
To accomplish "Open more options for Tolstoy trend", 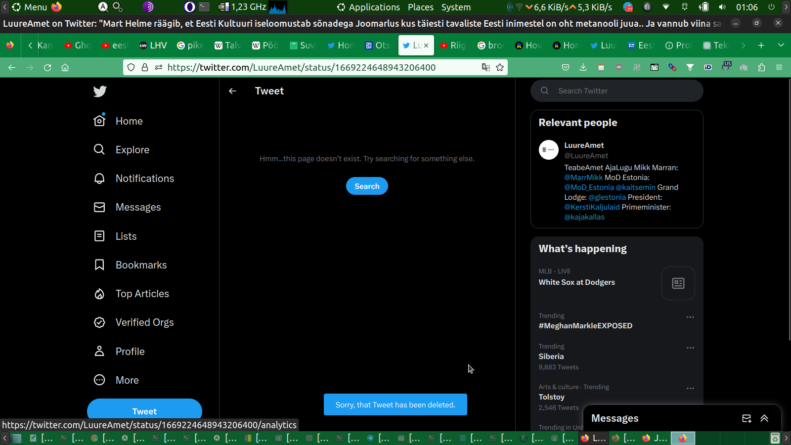I will click(690, 388).
